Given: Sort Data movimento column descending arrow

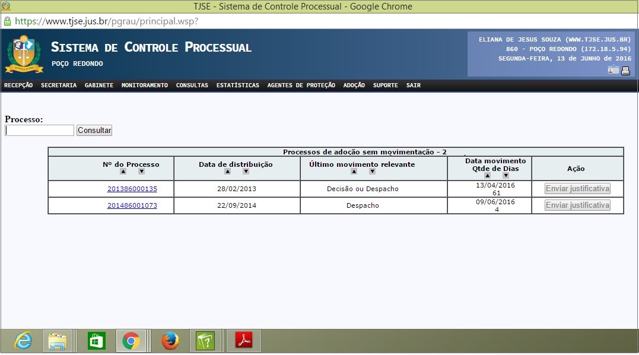Looking at the screenshot, I should tap(506, 176).
